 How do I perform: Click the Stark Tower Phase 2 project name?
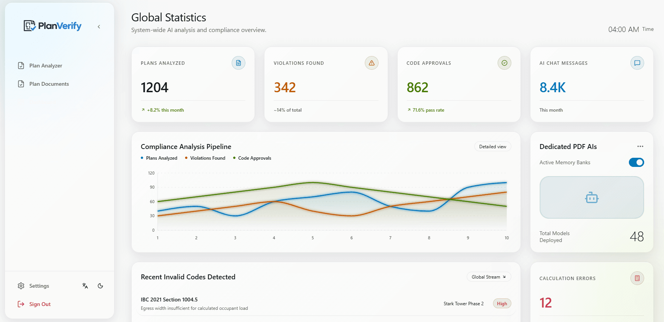pos(464,304)
